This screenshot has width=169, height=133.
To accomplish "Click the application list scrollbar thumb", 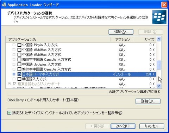I will click(x=159, y=65).
